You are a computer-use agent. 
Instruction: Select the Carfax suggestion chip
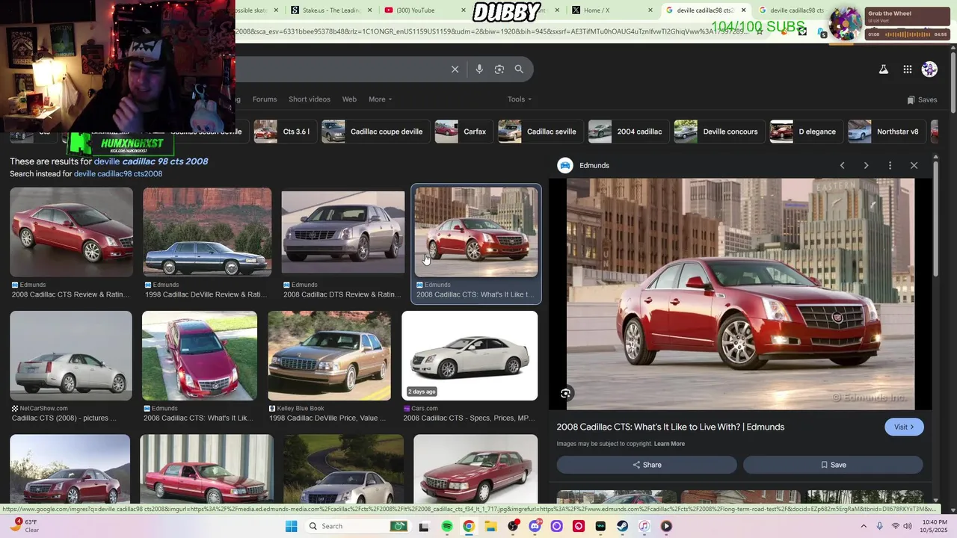coord(463,132)
